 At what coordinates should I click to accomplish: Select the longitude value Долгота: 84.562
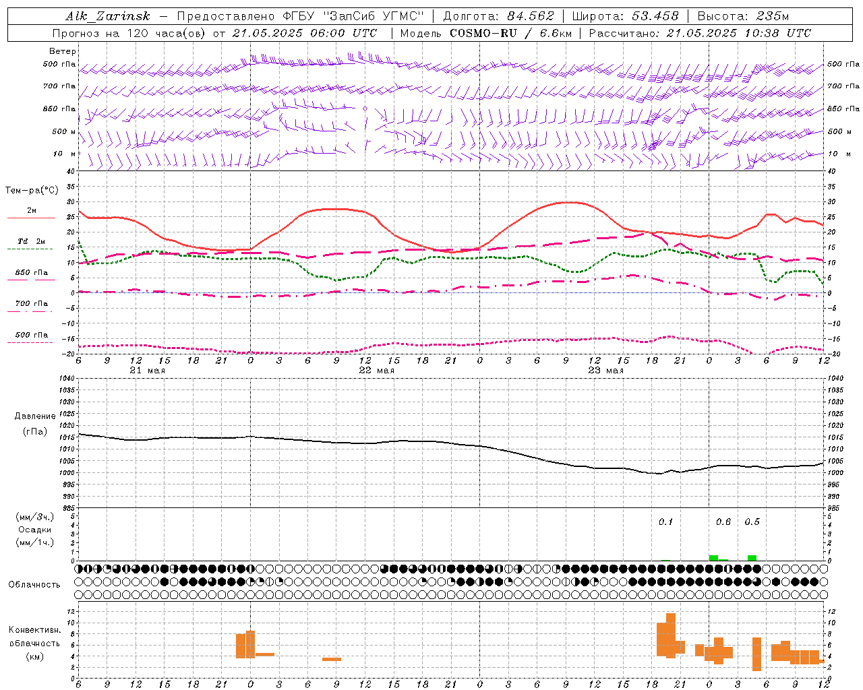pos(498,16)
